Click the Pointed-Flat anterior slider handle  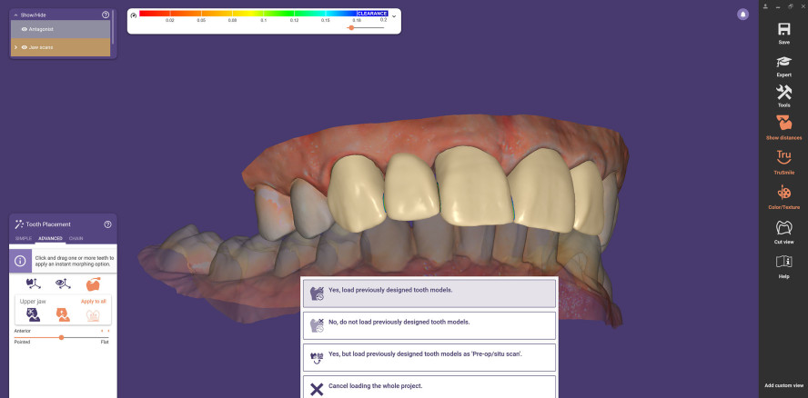click(61, 337)
